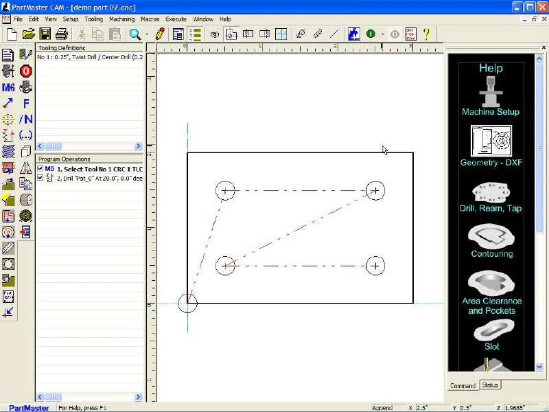Click the M6 tool change icon
549x412 pixels.
(8, 87)
